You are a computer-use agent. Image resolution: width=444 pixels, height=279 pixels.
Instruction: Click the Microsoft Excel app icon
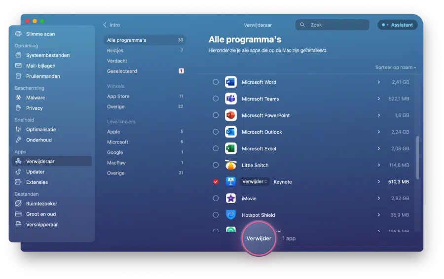231,148
